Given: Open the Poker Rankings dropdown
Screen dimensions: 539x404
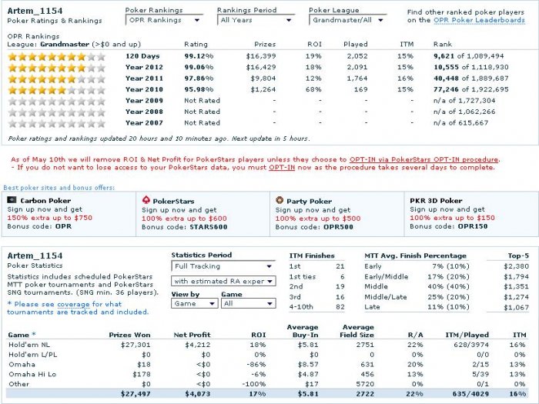Looking at the screenshot, I should point(164,20).
